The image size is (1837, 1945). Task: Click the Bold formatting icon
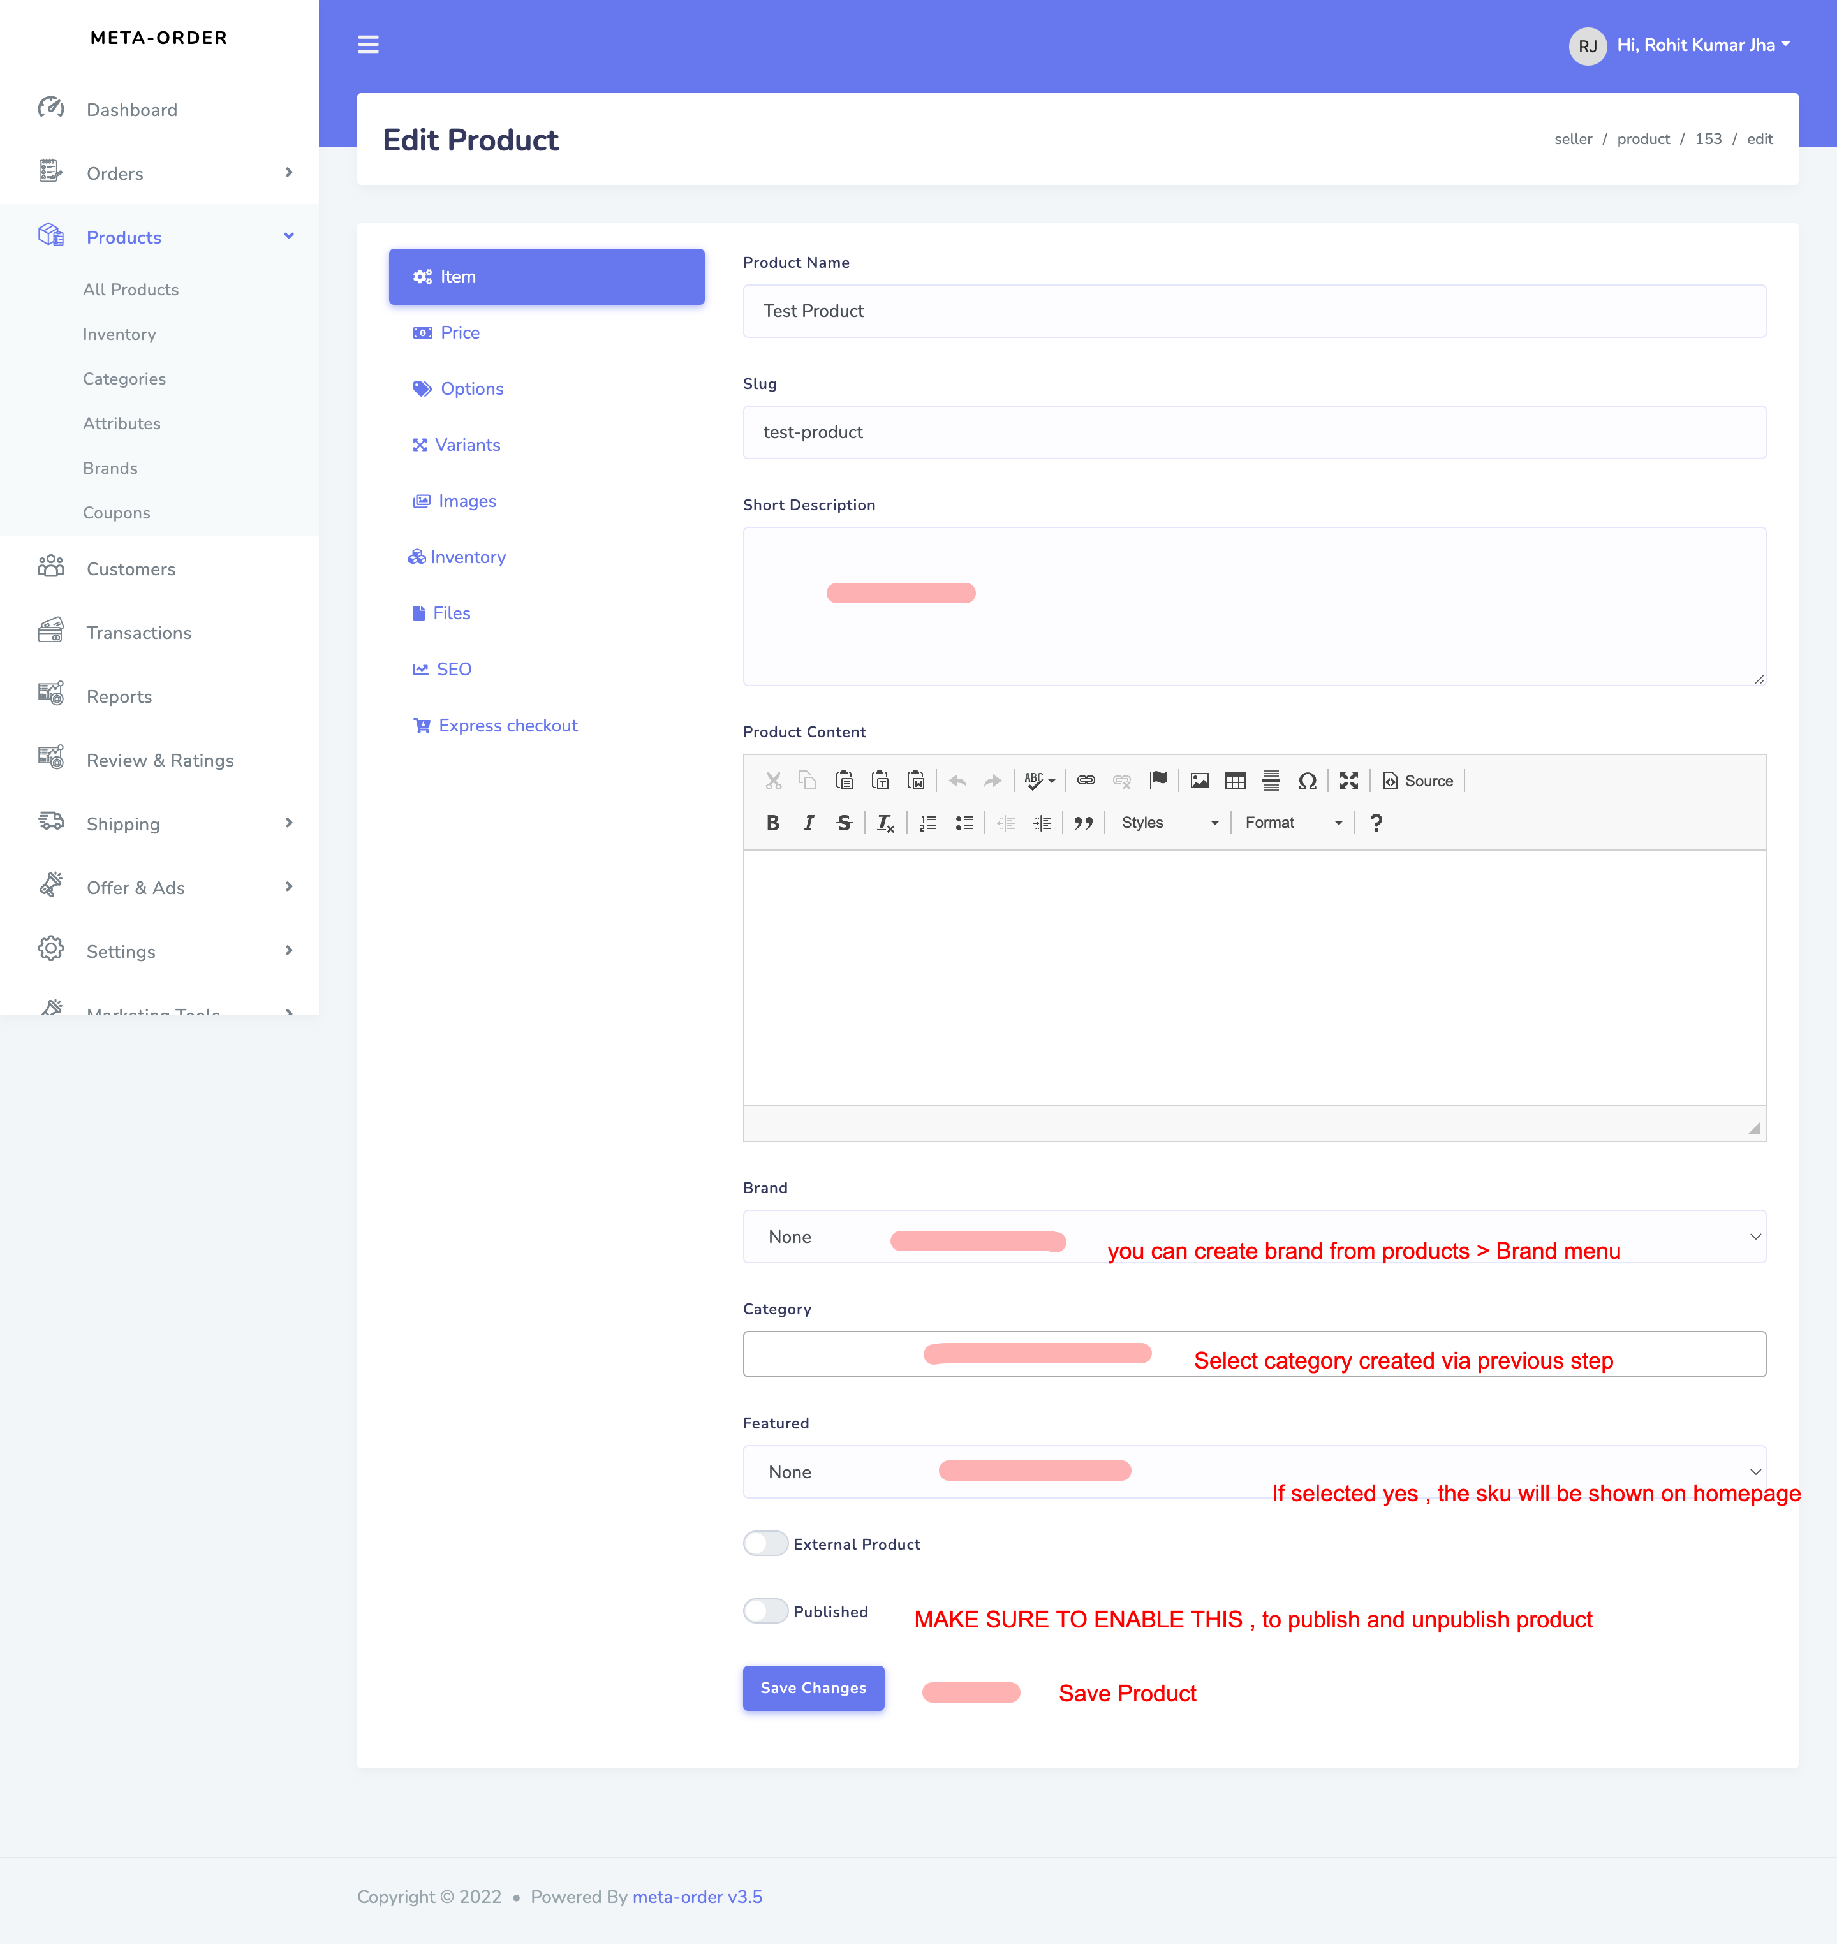click(x=772, y=823)
